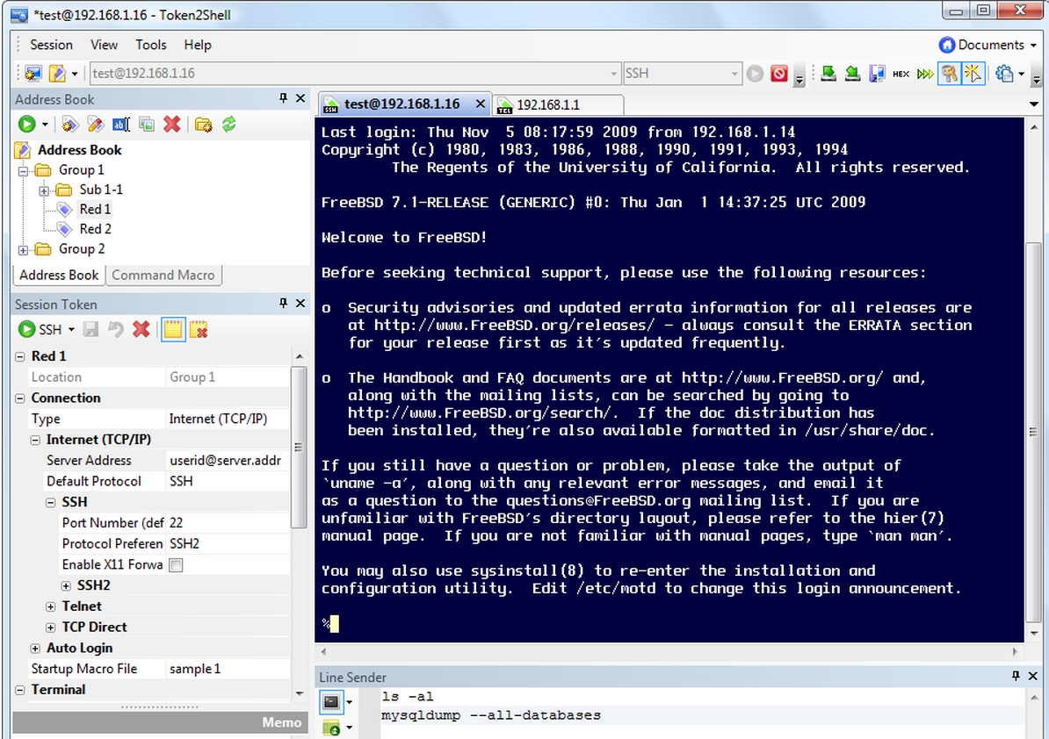Click the new folder icon in Address Book

(x=203, y=125)
